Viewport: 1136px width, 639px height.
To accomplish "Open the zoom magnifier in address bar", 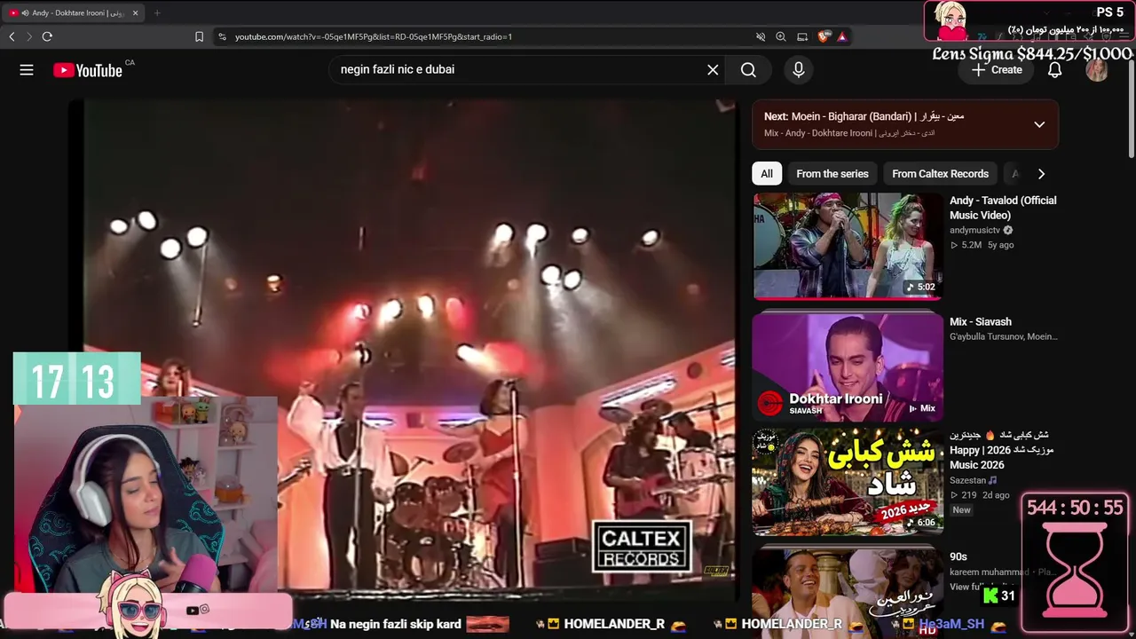I will point(781,36).
